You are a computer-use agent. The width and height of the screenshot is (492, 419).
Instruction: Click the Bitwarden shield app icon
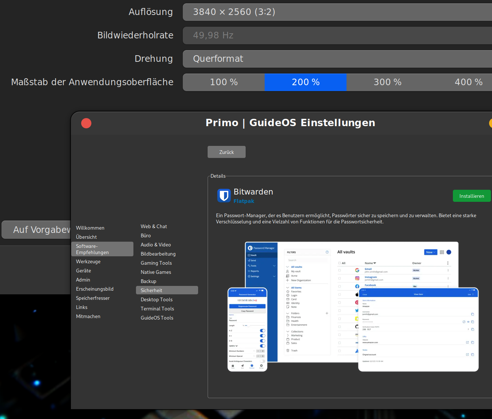pyautogui.click(x=224, y=196)
